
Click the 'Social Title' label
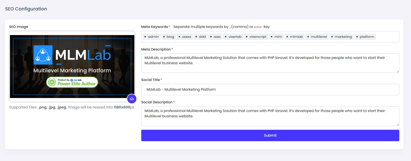(x=150, y=80)
